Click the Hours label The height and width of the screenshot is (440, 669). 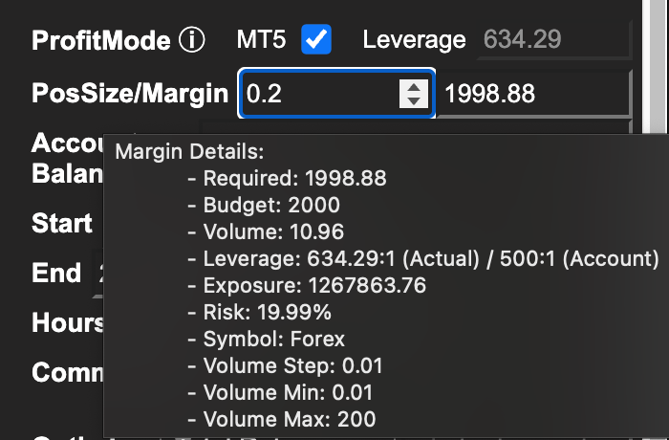67,323
